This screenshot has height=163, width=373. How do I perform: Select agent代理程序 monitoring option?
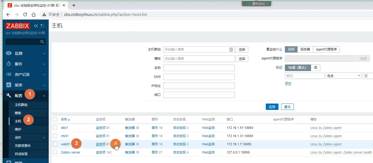point(326,49)
